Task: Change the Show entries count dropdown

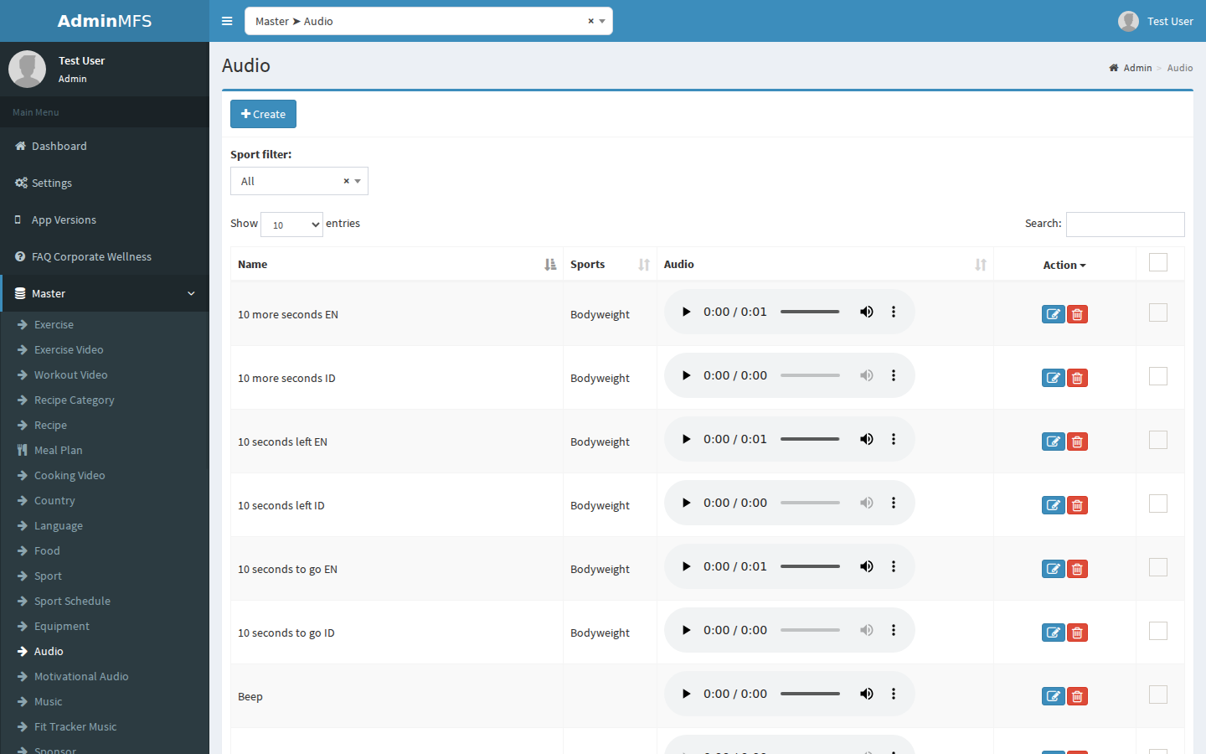Action: coord(291,225)
